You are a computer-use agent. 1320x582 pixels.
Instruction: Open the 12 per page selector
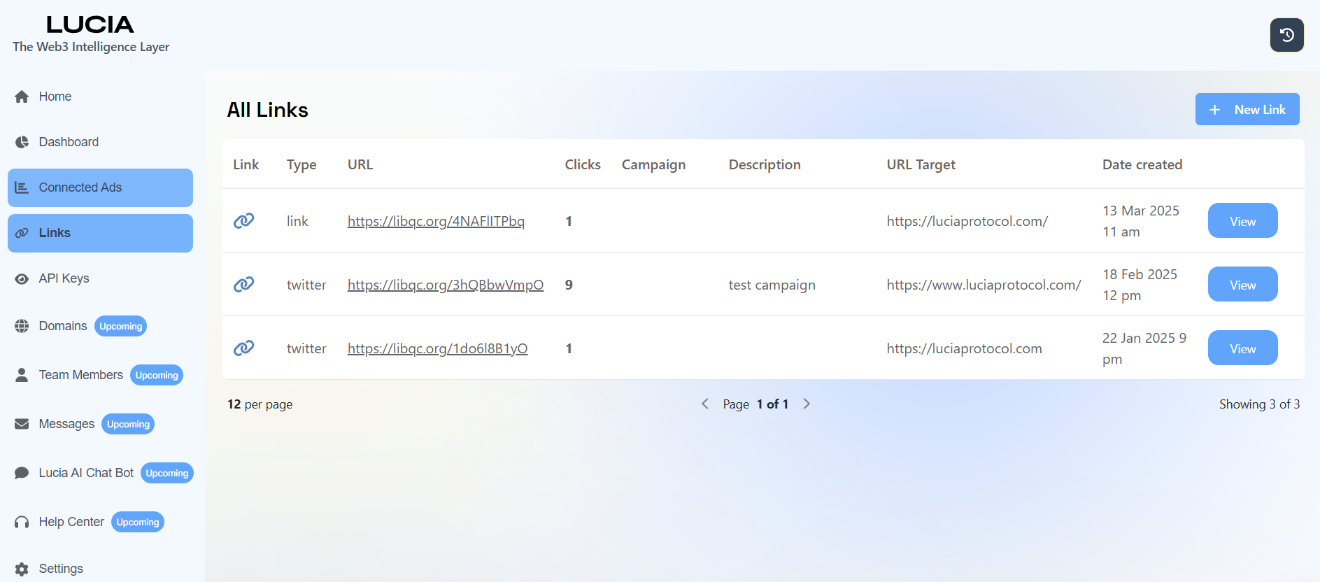[260, 404]
